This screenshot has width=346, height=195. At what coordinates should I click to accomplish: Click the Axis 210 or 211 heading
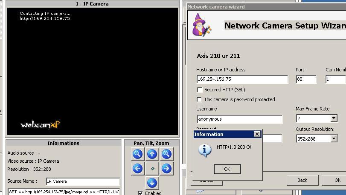pos(218,56)
